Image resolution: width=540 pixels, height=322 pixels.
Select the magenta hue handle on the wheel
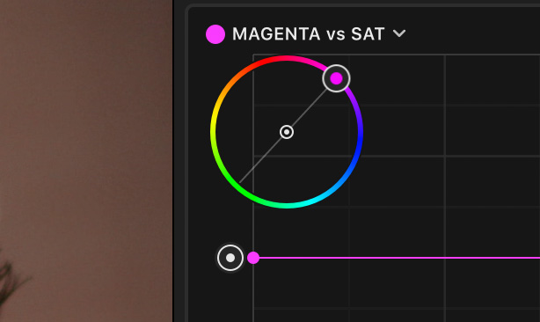point(337,78)
